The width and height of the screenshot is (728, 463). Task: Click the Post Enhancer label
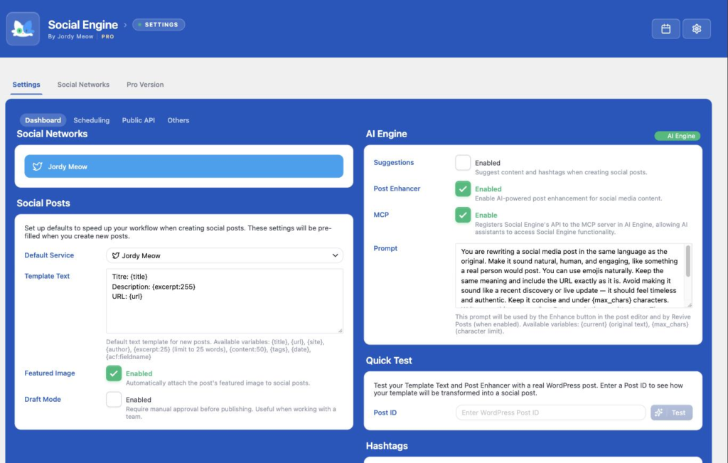[397, 188]
